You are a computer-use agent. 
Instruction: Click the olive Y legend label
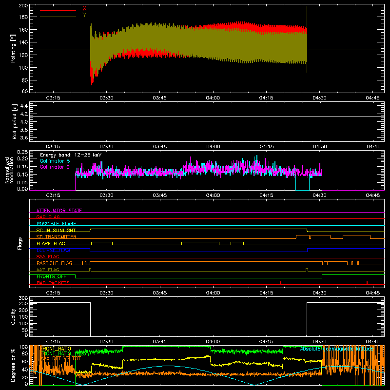click(x=84, y=15)
